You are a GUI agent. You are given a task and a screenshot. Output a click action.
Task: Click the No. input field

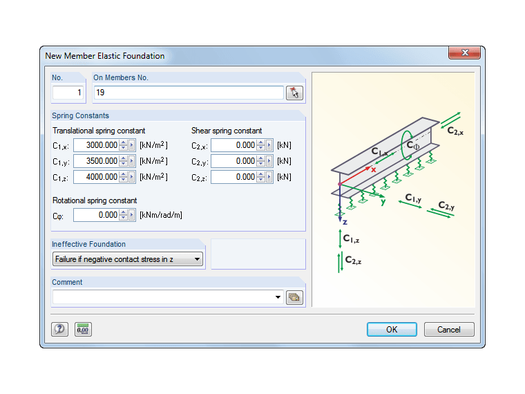pyautogui.click(x=68, y=93)
